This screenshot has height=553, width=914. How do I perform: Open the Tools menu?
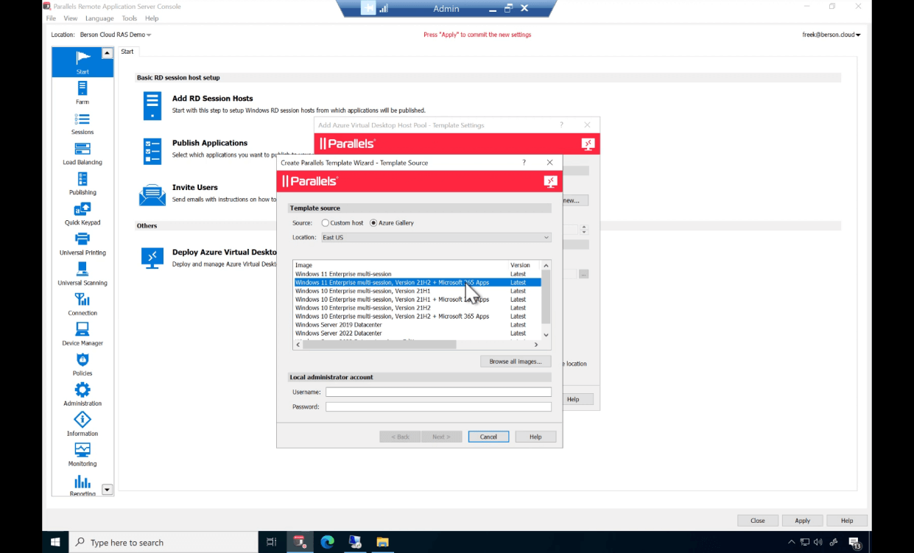129,18
